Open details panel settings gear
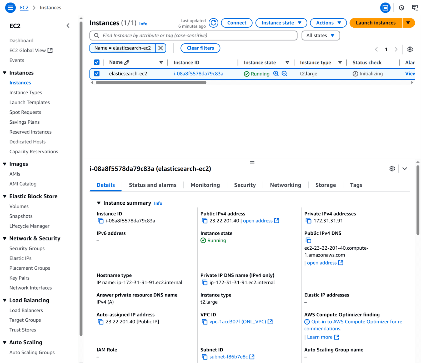 392,169
